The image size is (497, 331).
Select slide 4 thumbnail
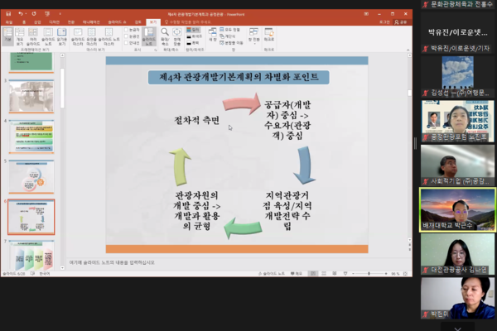[31, 137]
